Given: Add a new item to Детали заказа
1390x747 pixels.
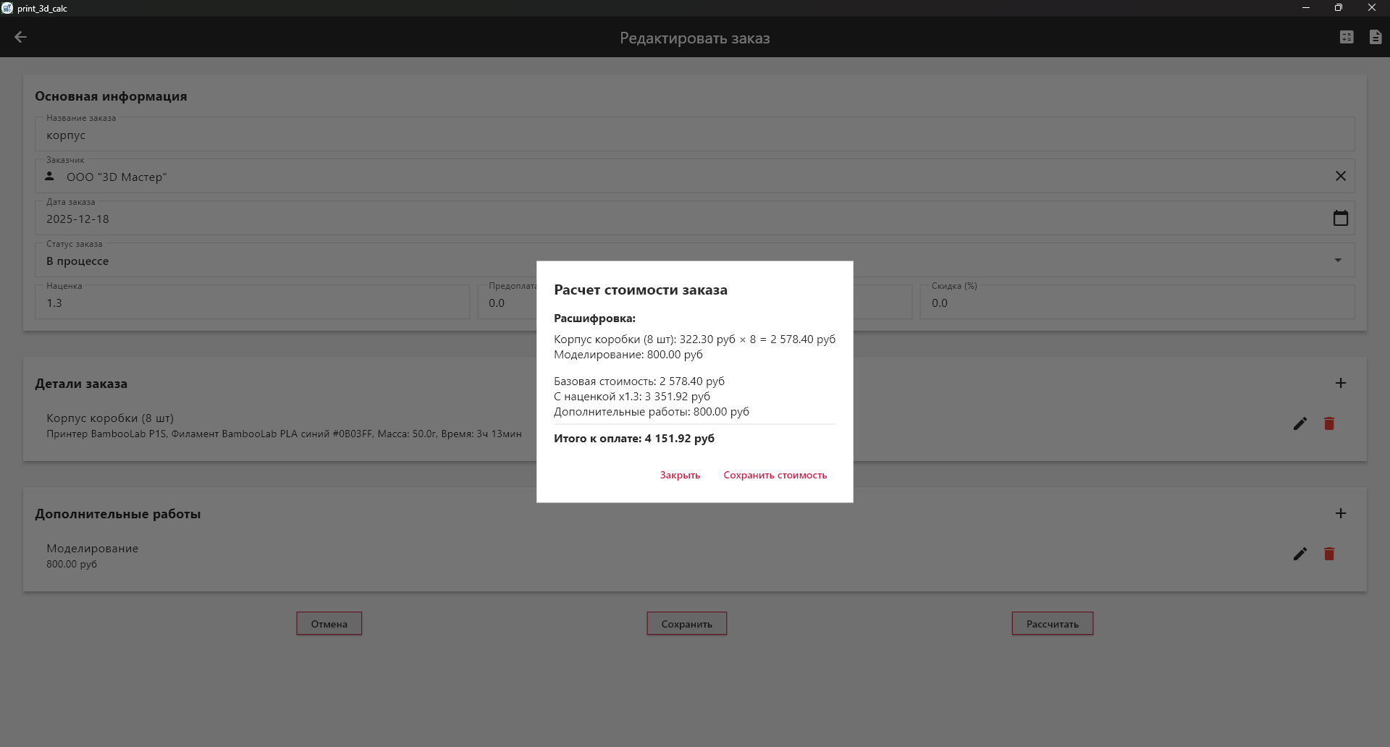Looking at the screenshot, I should 1340,383.
